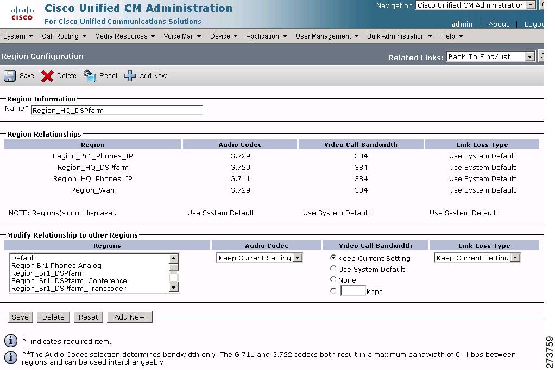
Task: Open the Help menu
Action: (x=451, y=36)
